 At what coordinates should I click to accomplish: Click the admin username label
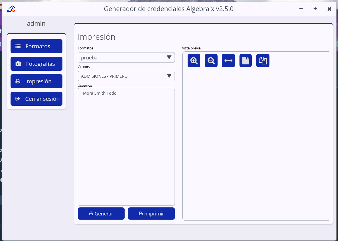click(x=36, y=24)
